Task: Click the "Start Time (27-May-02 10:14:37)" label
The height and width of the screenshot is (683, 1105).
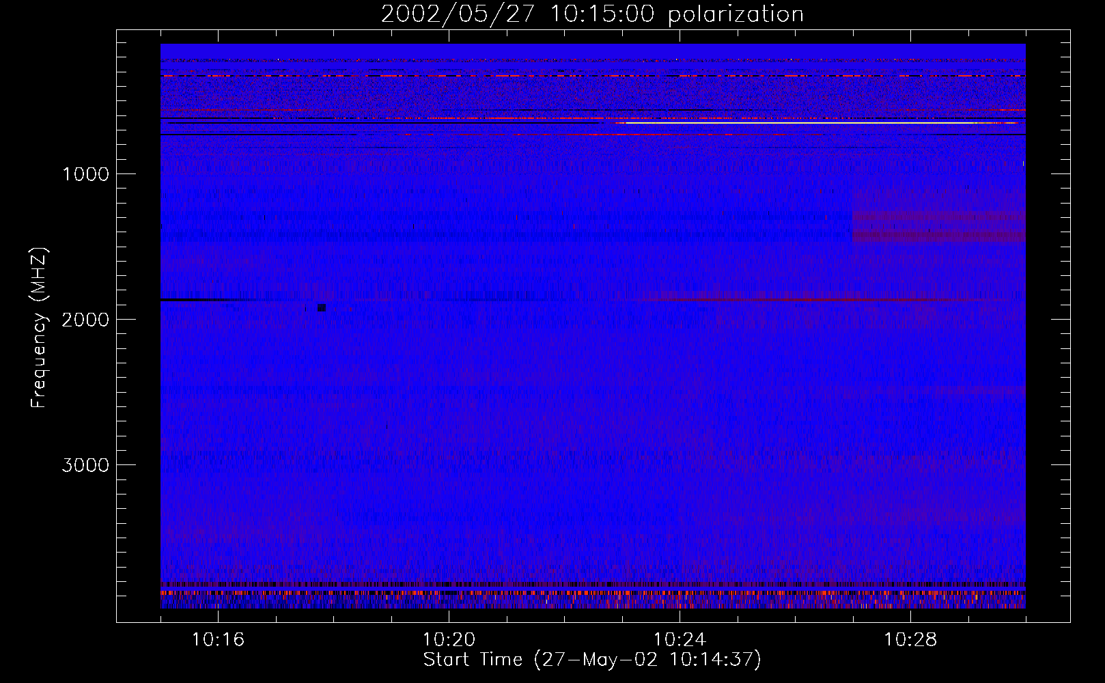Action: [x=592, y=660]
